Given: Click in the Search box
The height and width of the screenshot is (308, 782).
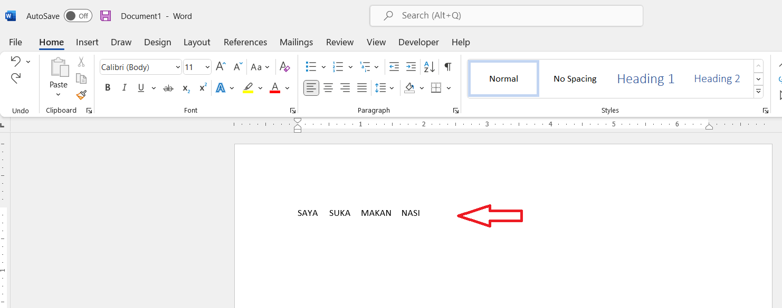Looking at the screenshot, I should click(x=507, y=16).
